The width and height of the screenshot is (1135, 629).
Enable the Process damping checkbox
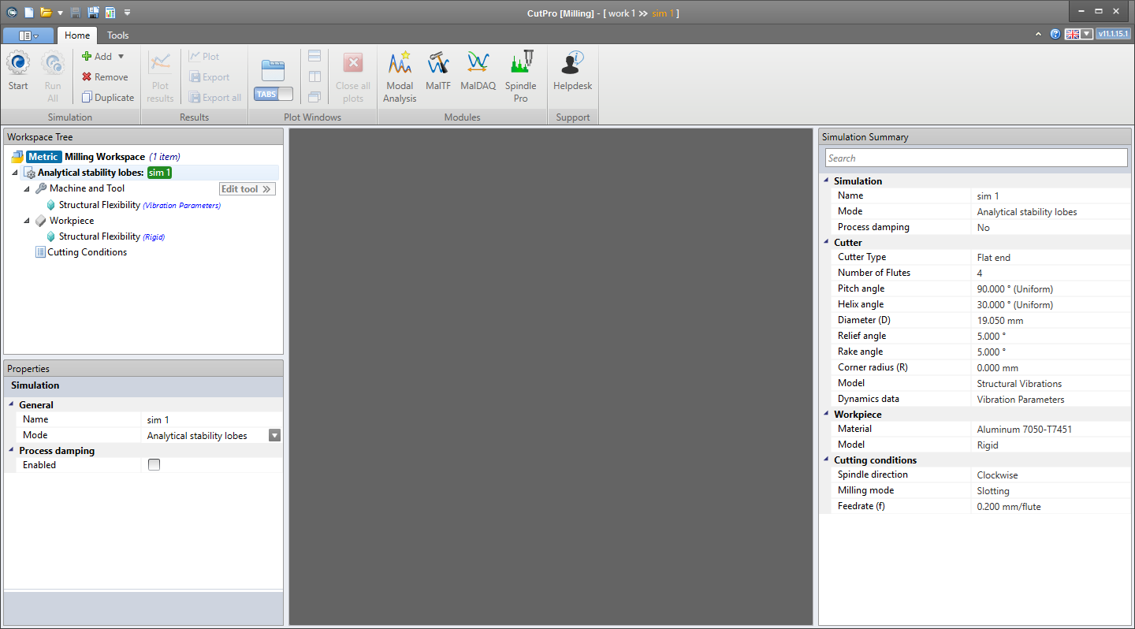[154, 465]
